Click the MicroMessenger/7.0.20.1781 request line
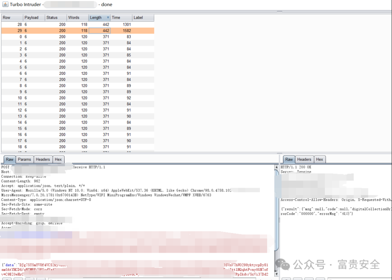This screenshot has width=392, height=280. 106,195
